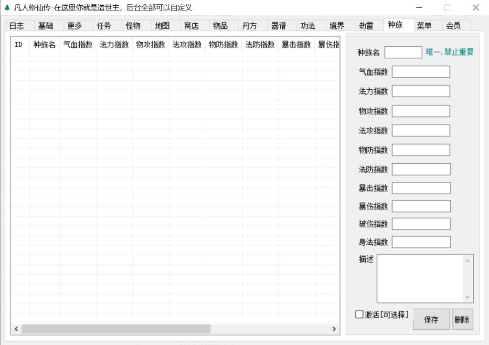The height and width of the screenshot is (345, 489).
Task: Click the 保存 button
Action: [431, 320]
